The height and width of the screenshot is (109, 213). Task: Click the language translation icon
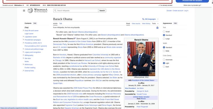click(x=143, y=19)
